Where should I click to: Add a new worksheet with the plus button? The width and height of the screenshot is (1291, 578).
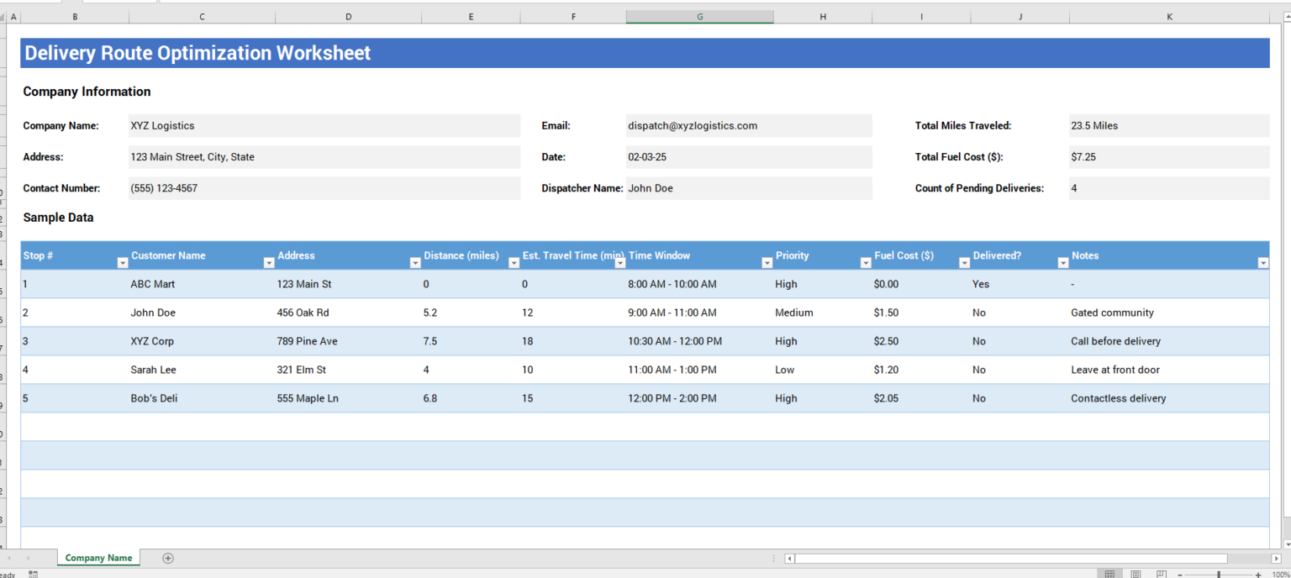coord(167,558)
